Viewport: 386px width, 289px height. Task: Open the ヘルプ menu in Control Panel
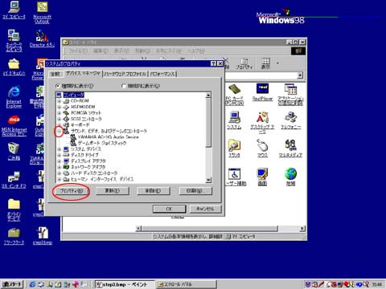pos(196,51)
